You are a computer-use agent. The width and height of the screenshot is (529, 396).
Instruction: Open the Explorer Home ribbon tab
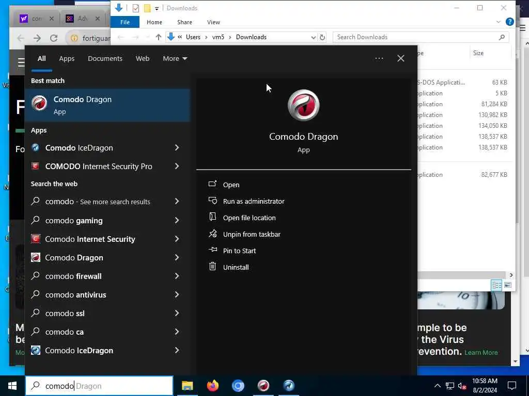154,22
